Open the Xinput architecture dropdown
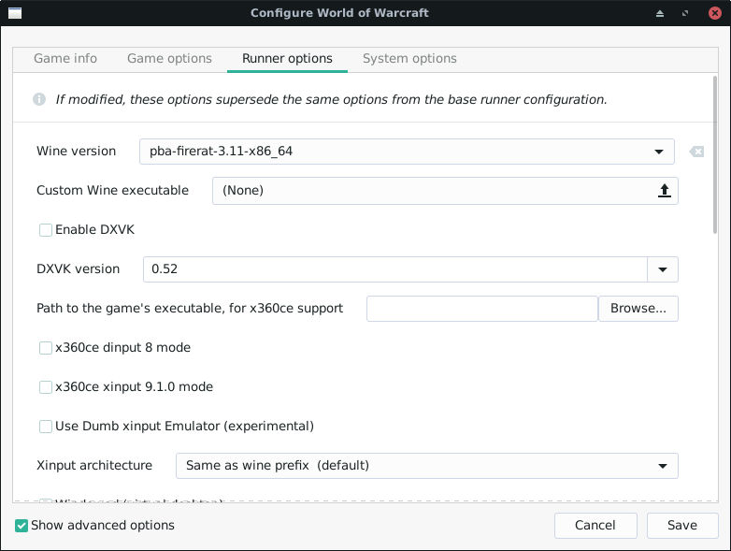This screenshot has height=551, width=731. tap(426, 466)
